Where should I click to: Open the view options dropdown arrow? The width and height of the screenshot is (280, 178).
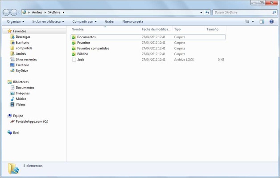point(253,21)
